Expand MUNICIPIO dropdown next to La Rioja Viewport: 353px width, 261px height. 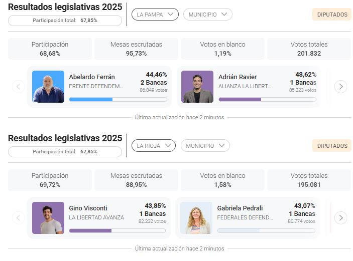click(205, 146)
